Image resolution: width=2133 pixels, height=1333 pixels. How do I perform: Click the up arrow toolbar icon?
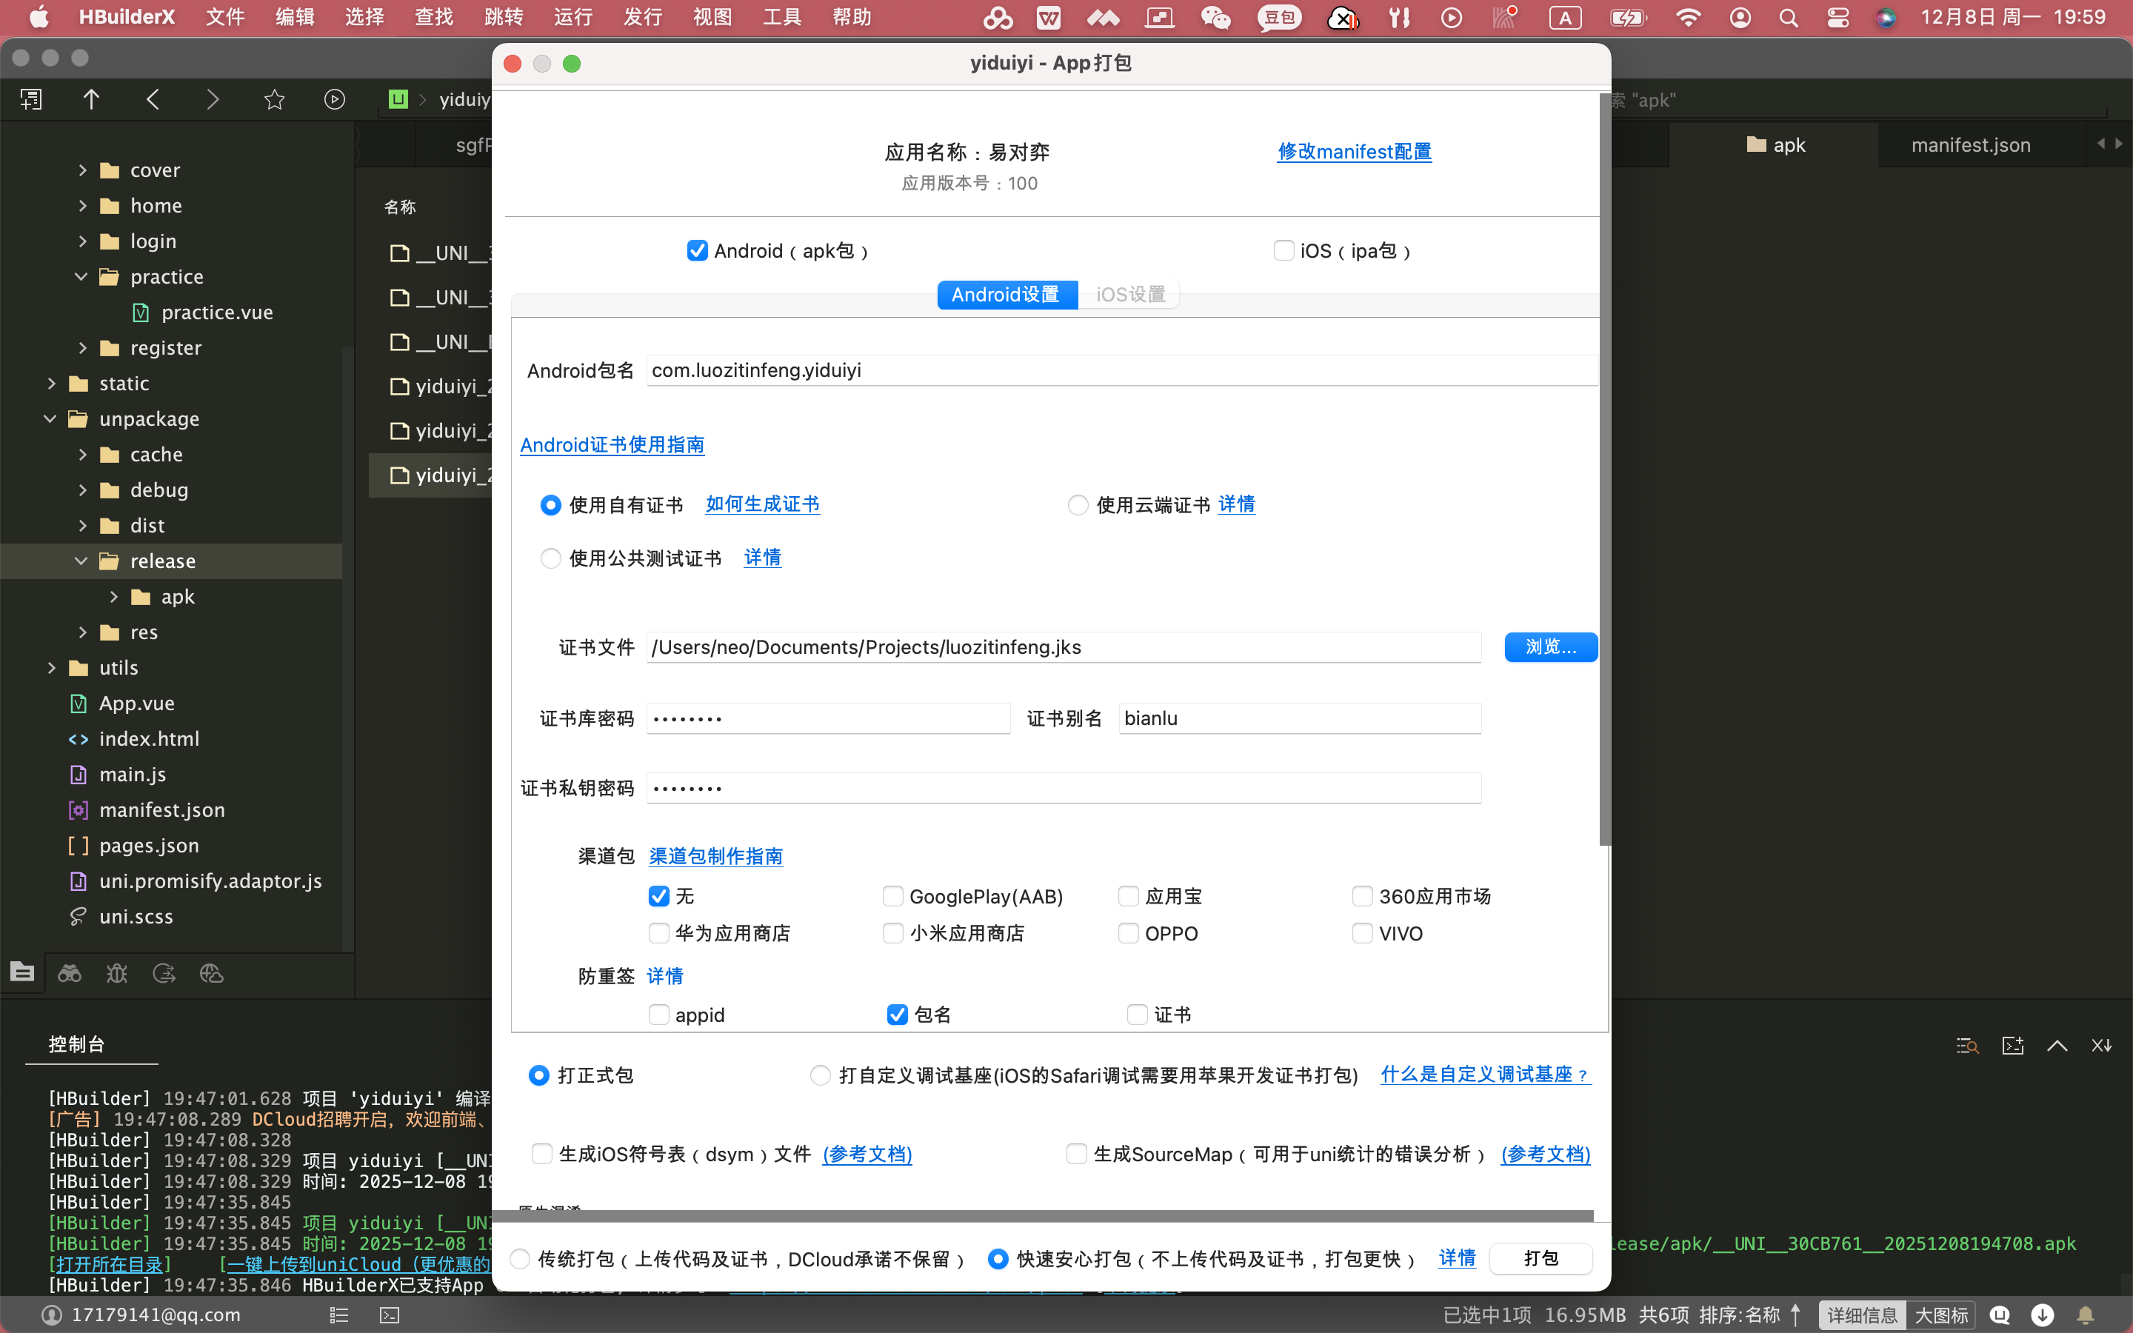91,100
